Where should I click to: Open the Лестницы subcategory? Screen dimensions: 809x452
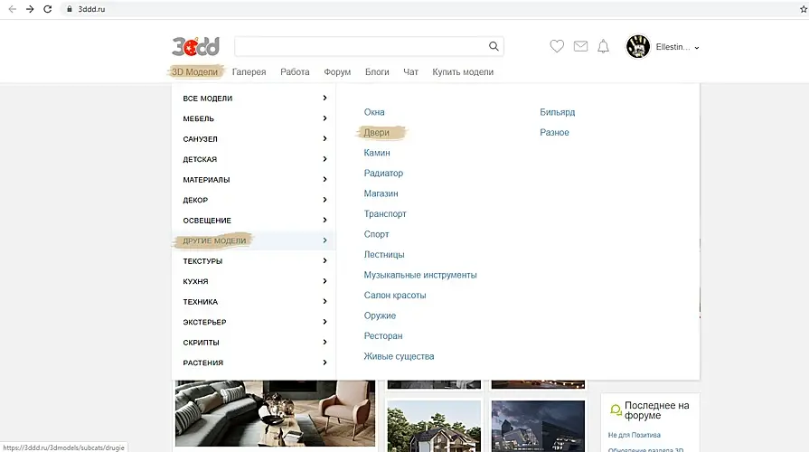pos(384,254)
